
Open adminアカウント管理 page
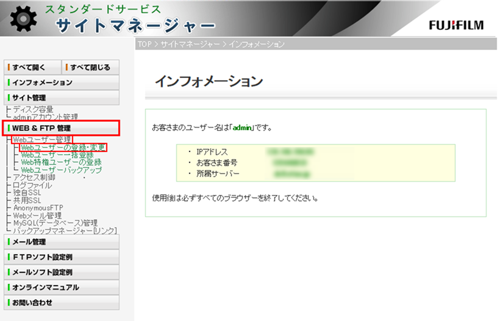[x=45, y=117]
